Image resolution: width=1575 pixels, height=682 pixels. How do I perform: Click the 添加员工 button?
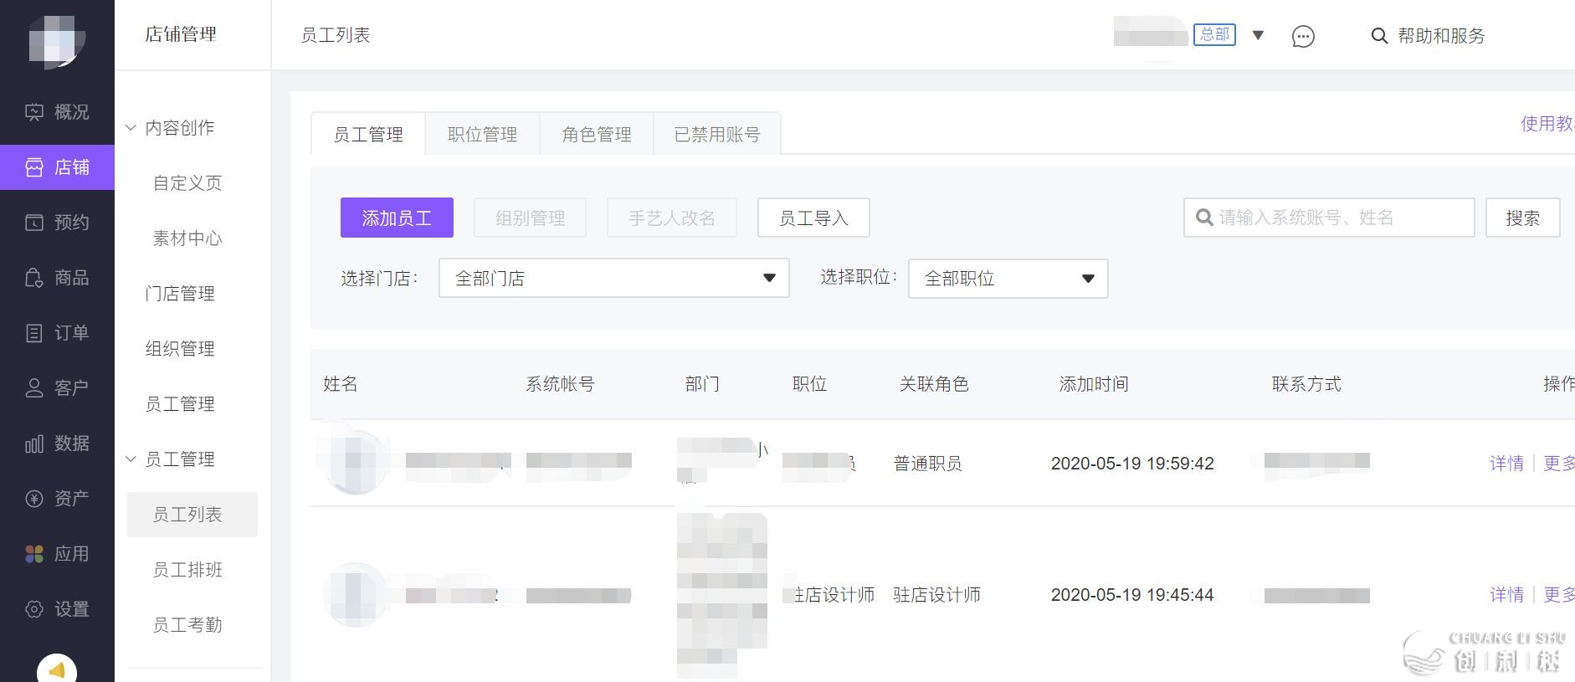click(397, 218)
